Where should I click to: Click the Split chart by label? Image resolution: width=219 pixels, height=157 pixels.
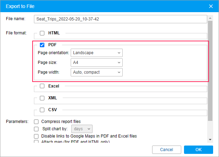click(x=55, y=129)
